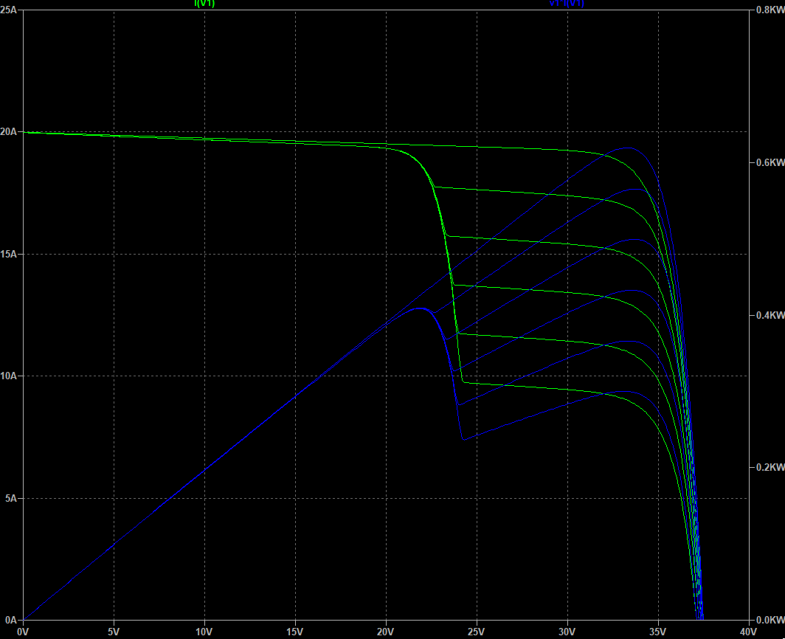Image resolution: width=785 pixels, height=639 pixels.
Task: Click the 15A label on left axis
Action: [10, 255]
